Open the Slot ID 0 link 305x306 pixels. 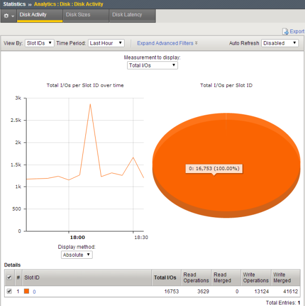pos(35,291)
